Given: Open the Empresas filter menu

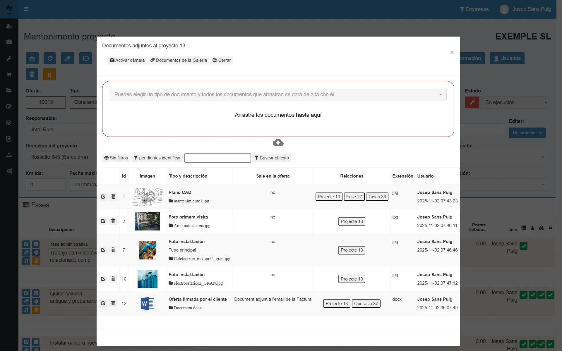Looking at the screenshot, I should tap(474, 9).
